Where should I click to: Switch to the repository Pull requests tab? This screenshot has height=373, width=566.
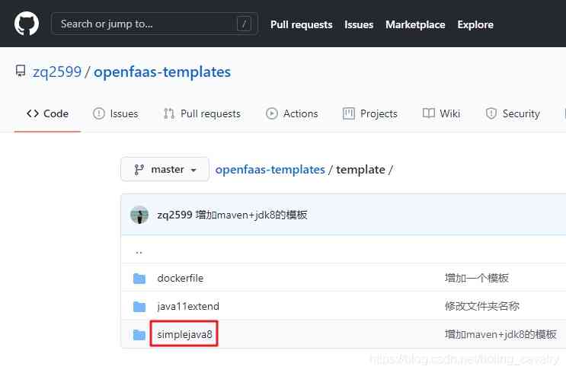pyautogui.click(x=202, y=113)
